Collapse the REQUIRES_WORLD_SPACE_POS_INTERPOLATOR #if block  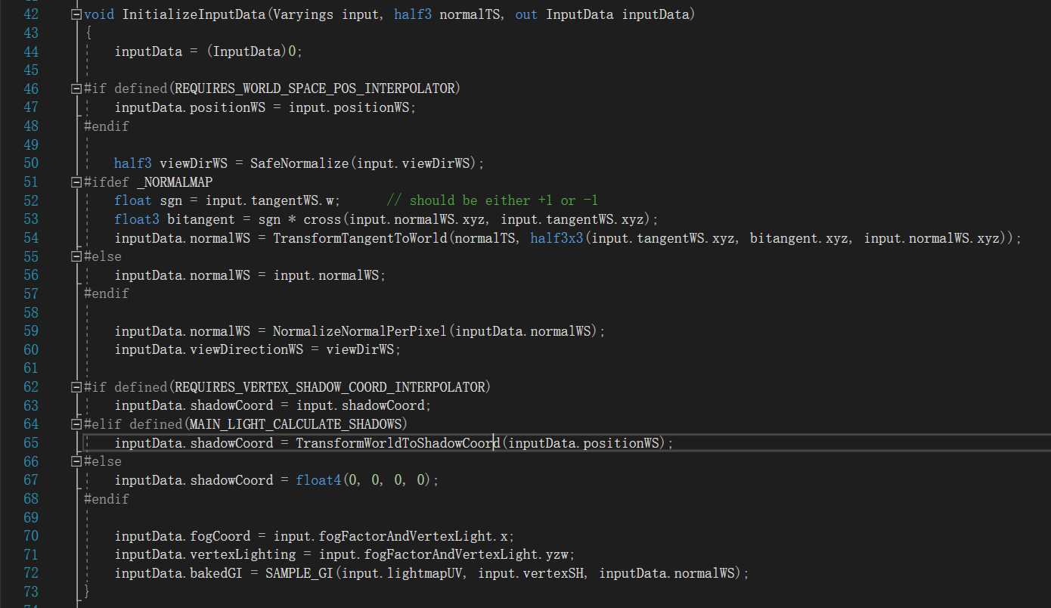(x=76, y=88)
